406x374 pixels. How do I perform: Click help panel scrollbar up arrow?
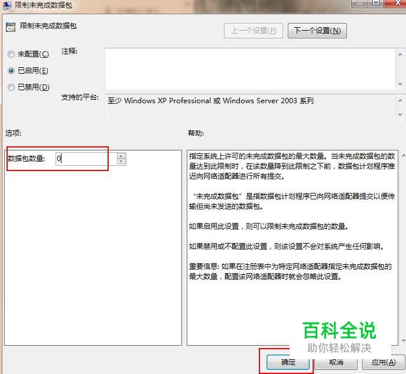(x=404, y=155)
